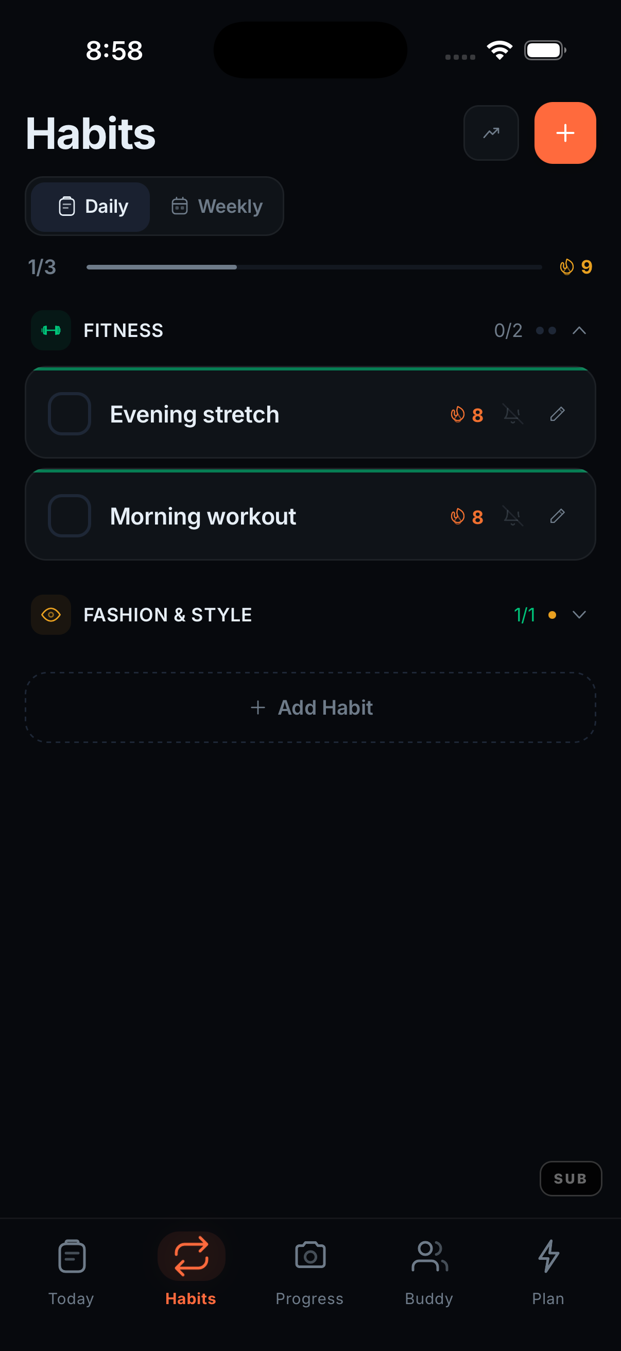Image resolution: width=621 pixels, height=1351 pixels.
Task: Open the trending stats icon near Habits title
Action: point(491,133)
